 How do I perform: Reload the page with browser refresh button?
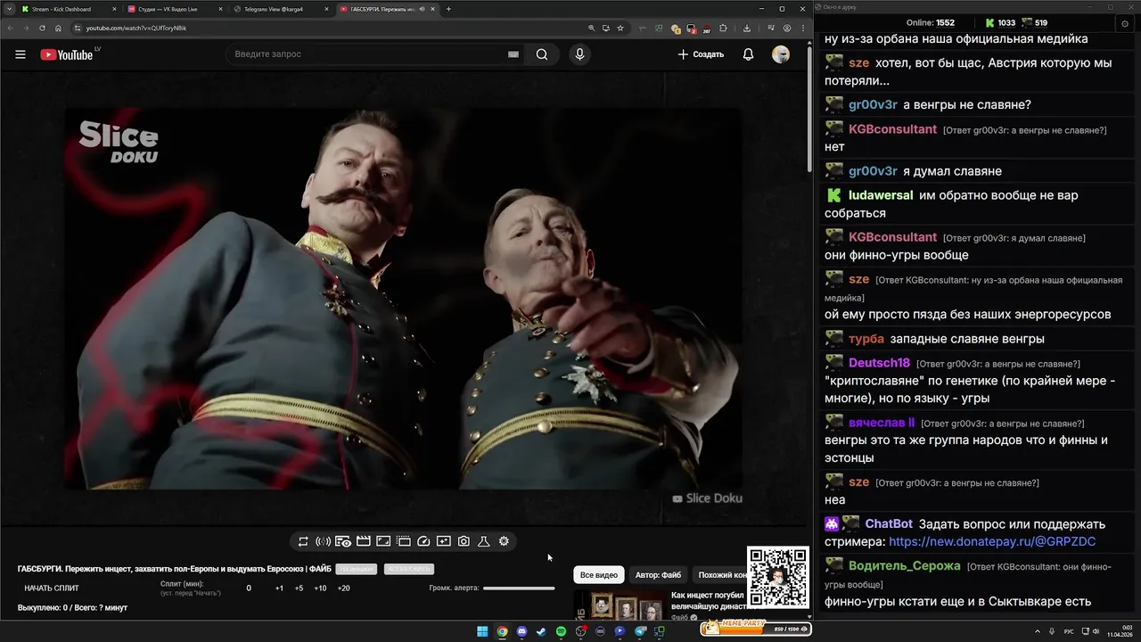[42, 28]
